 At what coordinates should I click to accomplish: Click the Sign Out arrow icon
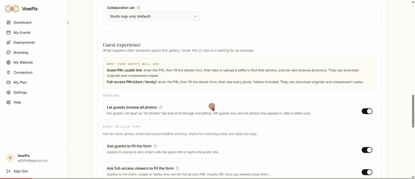tap(9, 171)
